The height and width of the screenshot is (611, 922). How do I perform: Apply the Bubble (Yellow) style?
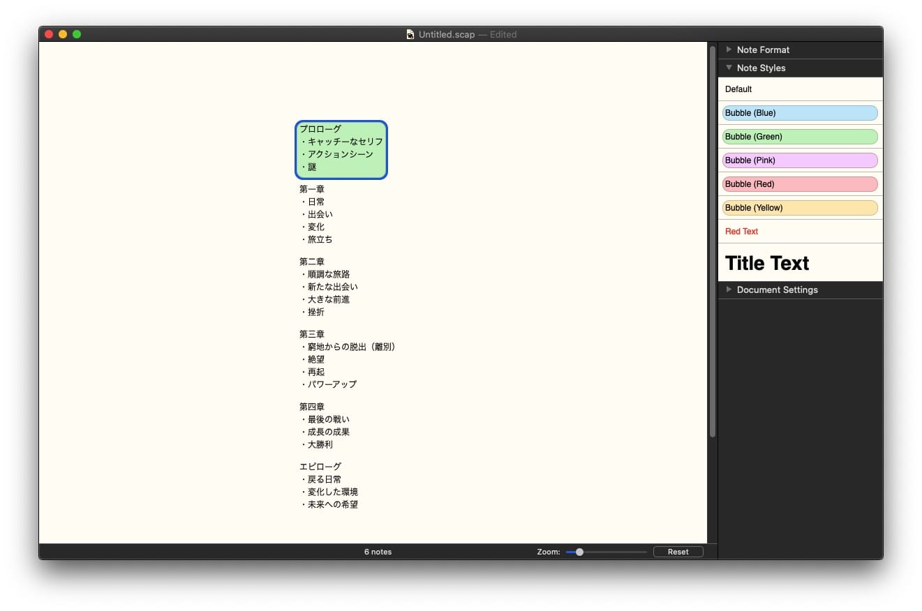click(x=800, y=208)
